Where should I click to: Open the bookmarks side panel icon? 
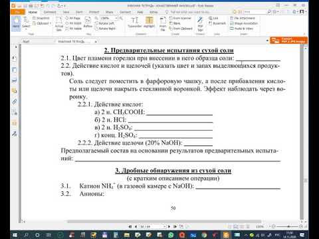coord(14,58)
